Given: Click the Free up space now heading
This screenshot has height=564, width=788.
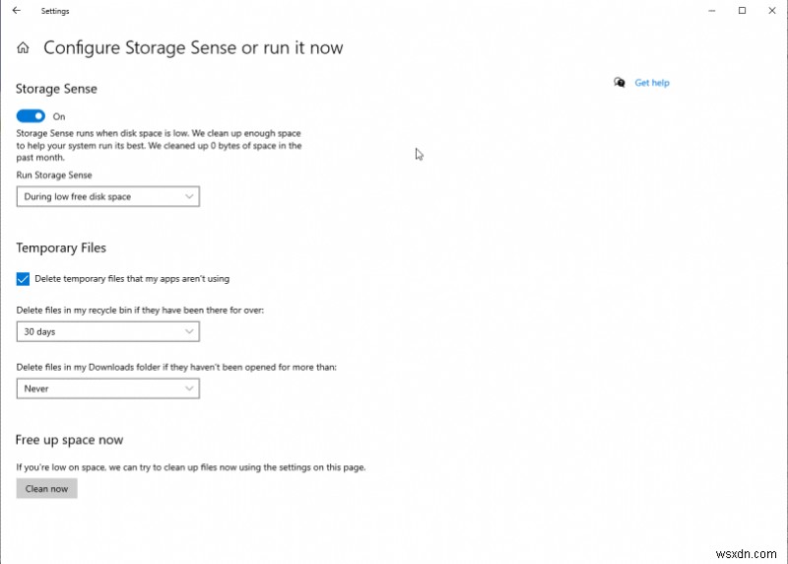Looking at the screenshot, I should (x=69, y=440).
